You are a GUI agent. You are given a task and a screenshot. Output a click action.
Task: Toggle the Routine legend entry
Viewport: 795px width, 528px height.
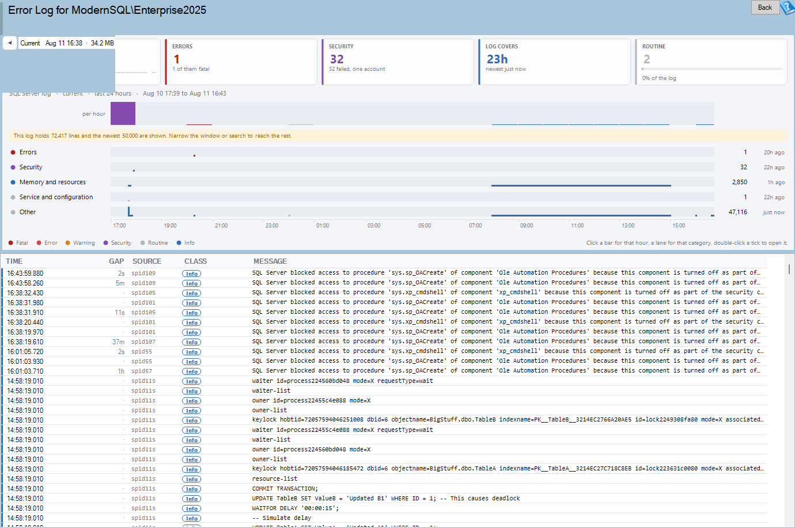point(154,243)
